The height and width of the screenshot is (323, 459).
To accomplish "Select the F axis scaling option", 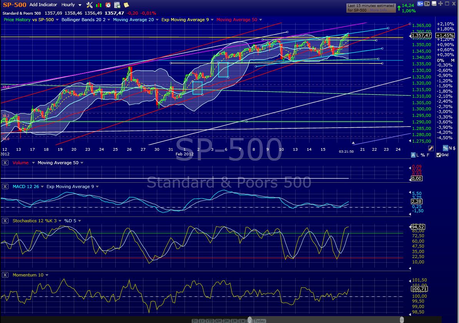I will (x=428, y=155).
